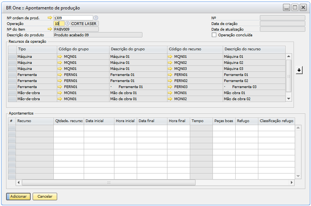The width and height of the screenshot is (311, 206).
Task: Select row header of Máquina 01 resource row
Action: [12, 57]
